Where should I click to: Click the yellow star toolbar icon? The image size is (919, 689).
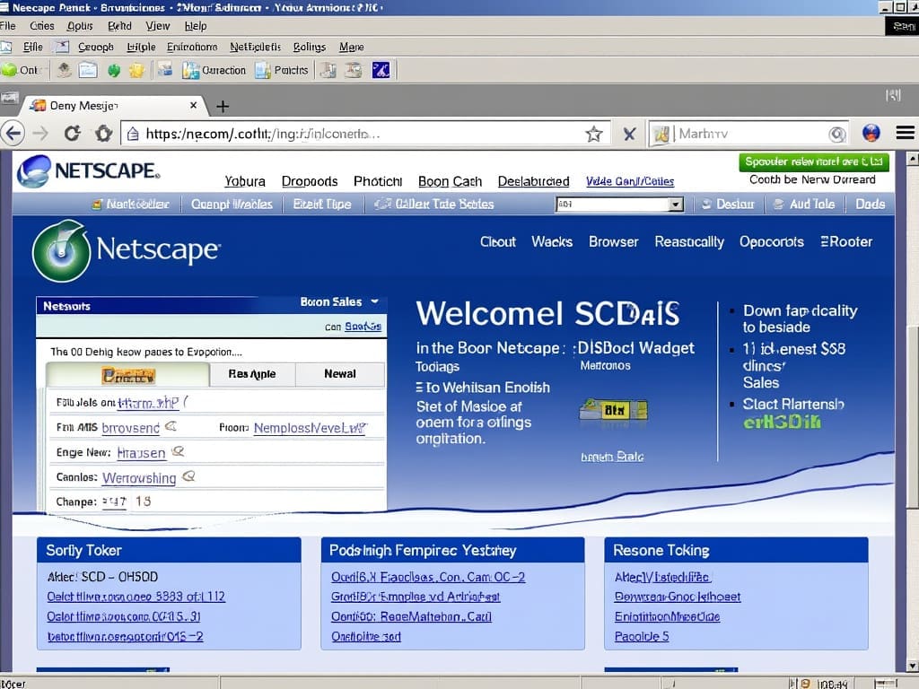pyautogui.click(x=136, y=70)
